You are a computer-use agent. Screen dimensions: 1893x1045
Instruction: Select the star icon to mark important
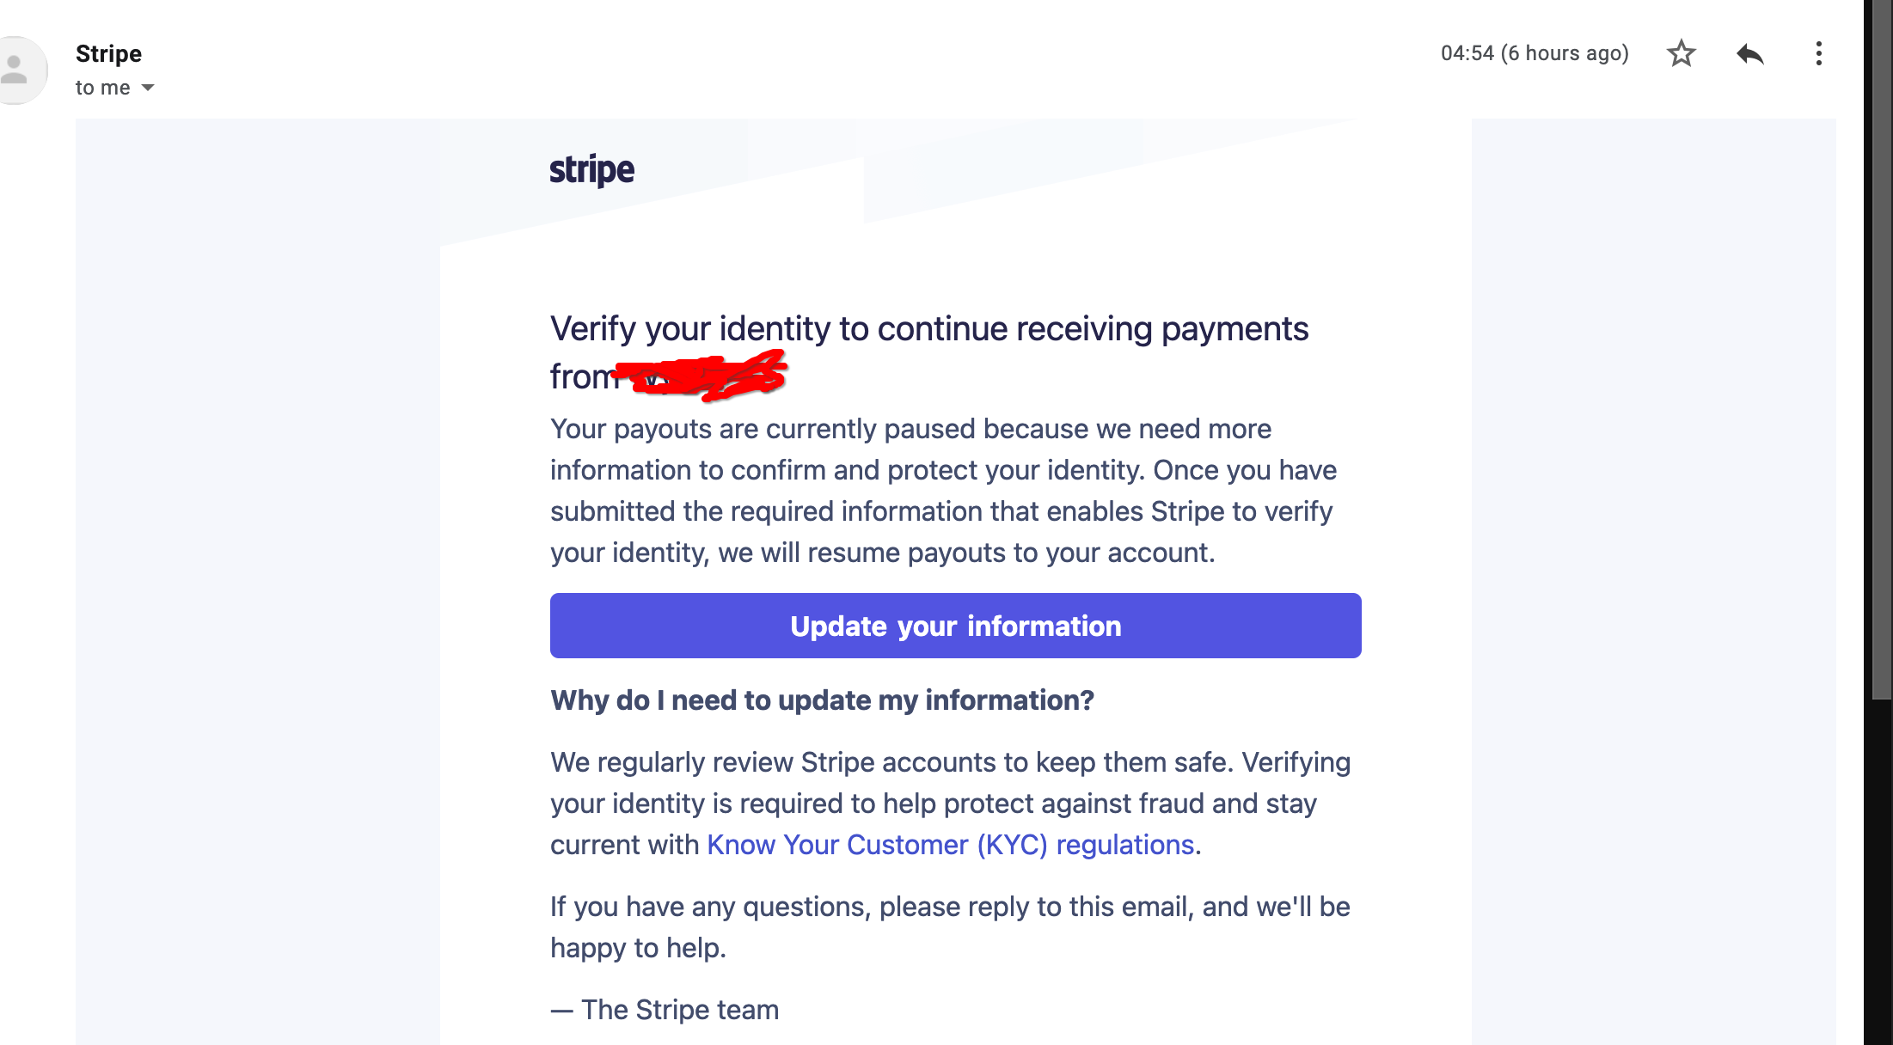pos(1682,53)
